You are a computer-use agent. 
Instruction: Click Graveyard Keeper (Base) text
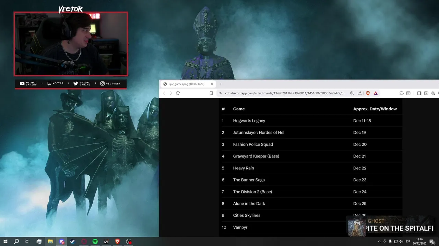[x=256, y=156]
